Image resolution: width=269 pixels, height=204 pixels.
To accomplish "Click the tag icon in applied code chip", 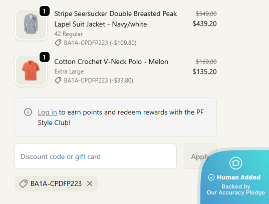I will coord(24,183).
